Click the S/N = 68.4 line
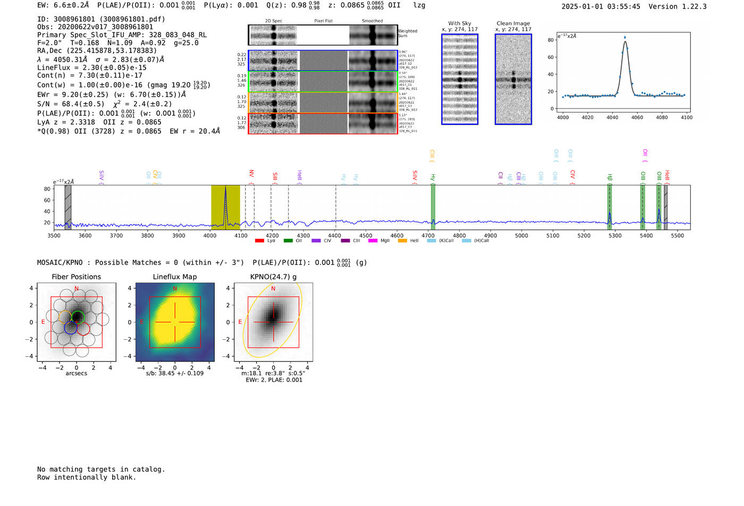Viewport: 744px width, 506px height. [x=105, y=104]
